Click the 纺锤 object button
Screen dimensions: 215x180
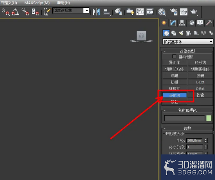(x=175, y=82)
